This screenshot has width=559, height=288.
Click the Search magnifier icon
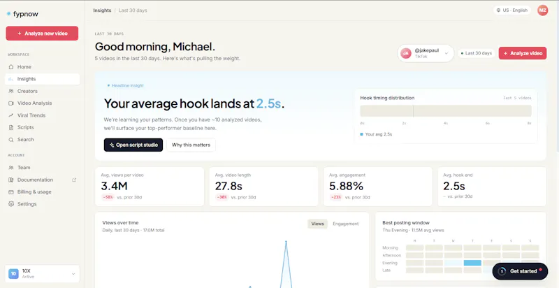coord(11,140)
